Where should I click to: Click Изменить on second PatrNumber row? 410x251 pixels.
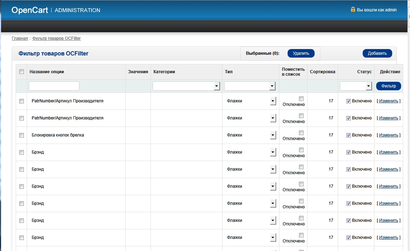coord(389,118)
